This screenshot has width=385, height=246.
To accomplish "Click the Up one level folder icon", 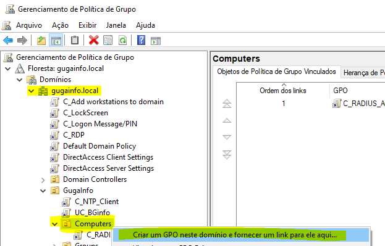I will coord(41,41).
